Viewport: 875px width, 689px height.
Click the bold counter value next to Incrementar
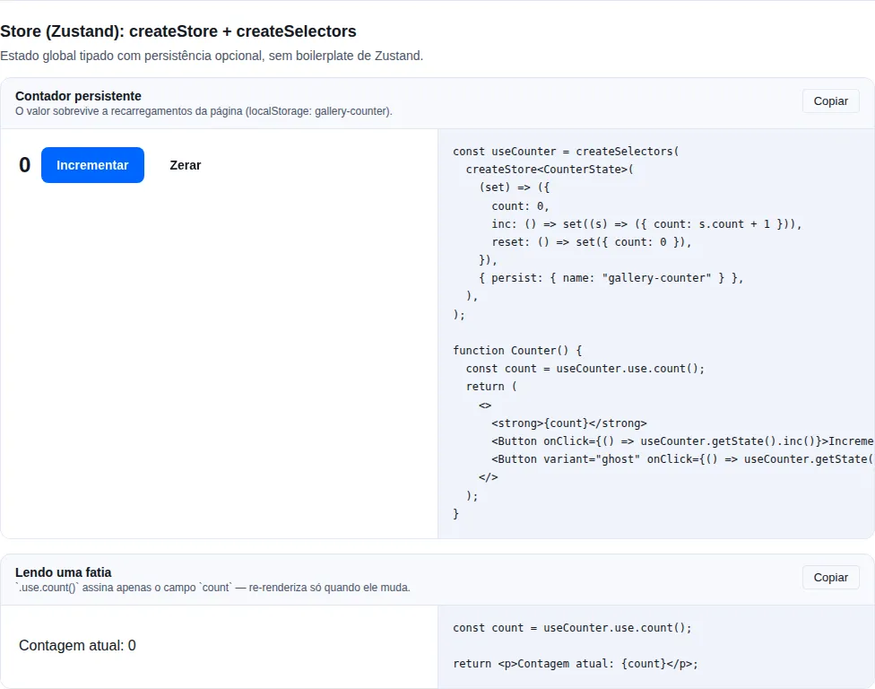click(x=24, y=165)
